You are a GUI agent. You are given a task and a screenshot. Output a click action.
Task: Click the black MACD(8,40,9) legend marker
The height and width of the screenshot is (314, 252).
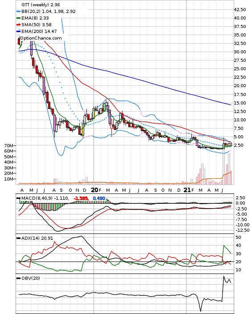tap(18, 198)
